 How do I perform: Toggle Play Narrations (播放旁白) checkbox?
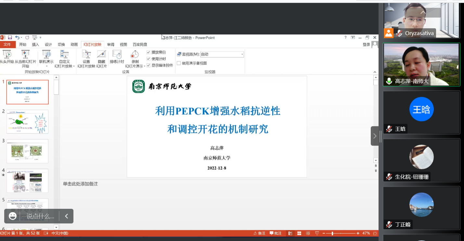click(148, 52)
